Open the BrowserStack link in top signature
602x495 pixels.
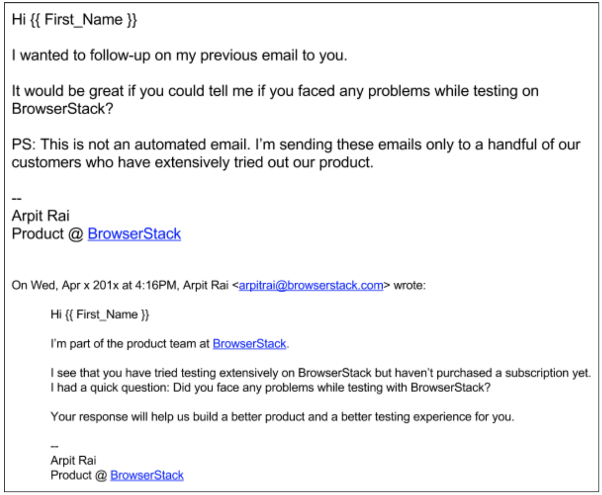coord(134,234)
